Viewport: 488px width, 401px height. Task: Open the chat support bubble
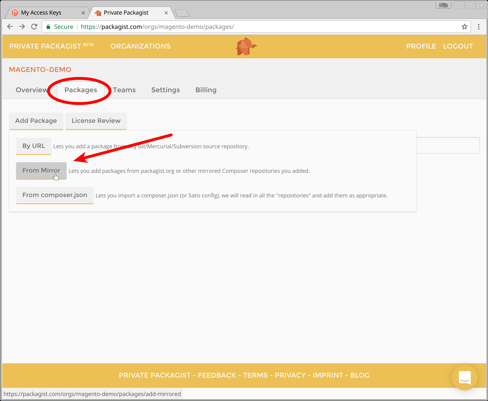[465, 377]
